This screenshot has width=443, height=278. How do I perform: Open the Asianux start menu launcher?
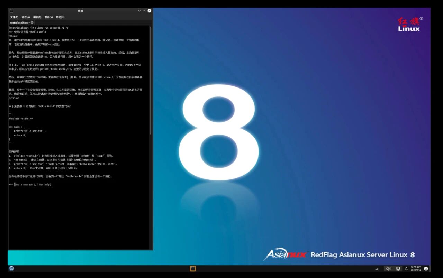pyautogui.click(x=11, y=269)
